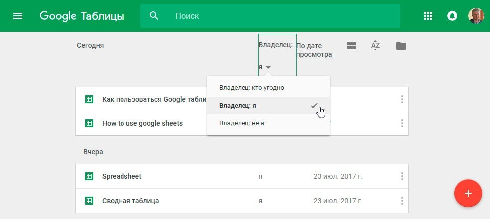Open the 'Сводная таблица' spreadsheet
The width and height of the screenshot is (490, 219).
(130, 201)
